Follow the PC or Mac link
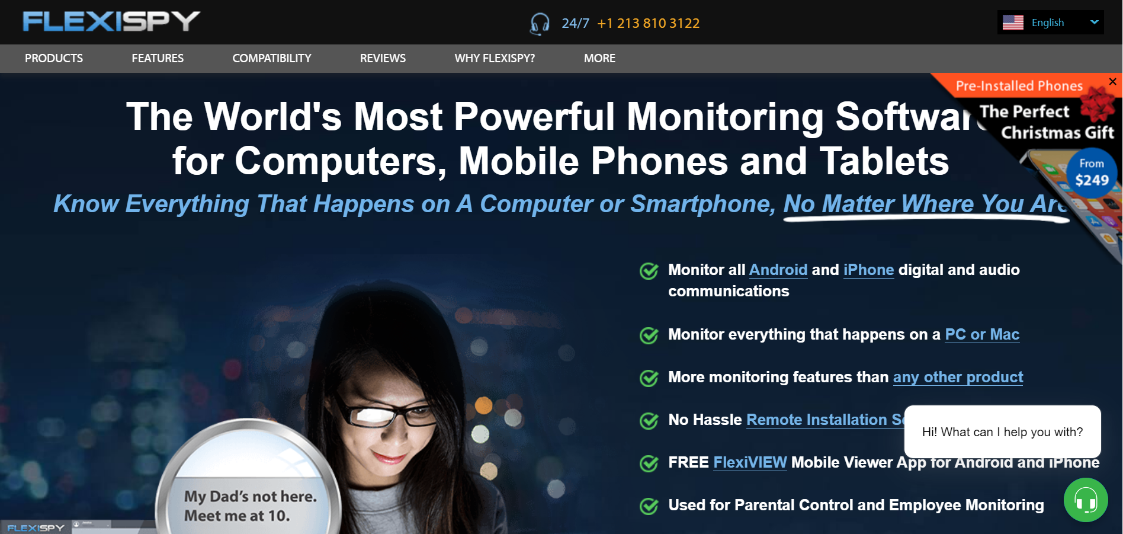Screen dimensions: 1123x534 click(982, 334)
